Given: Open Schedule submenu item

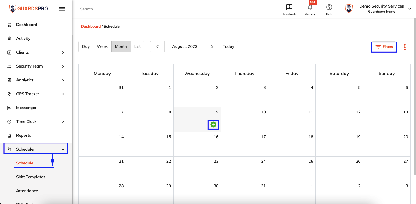Looking at the screenshot, I should tap(25, 163).
